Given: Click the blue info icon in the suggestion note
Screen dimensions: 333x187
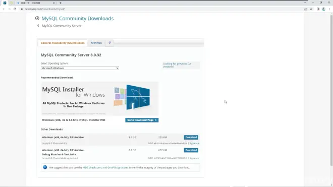Looking at the screenshot, I should (45, 167).
